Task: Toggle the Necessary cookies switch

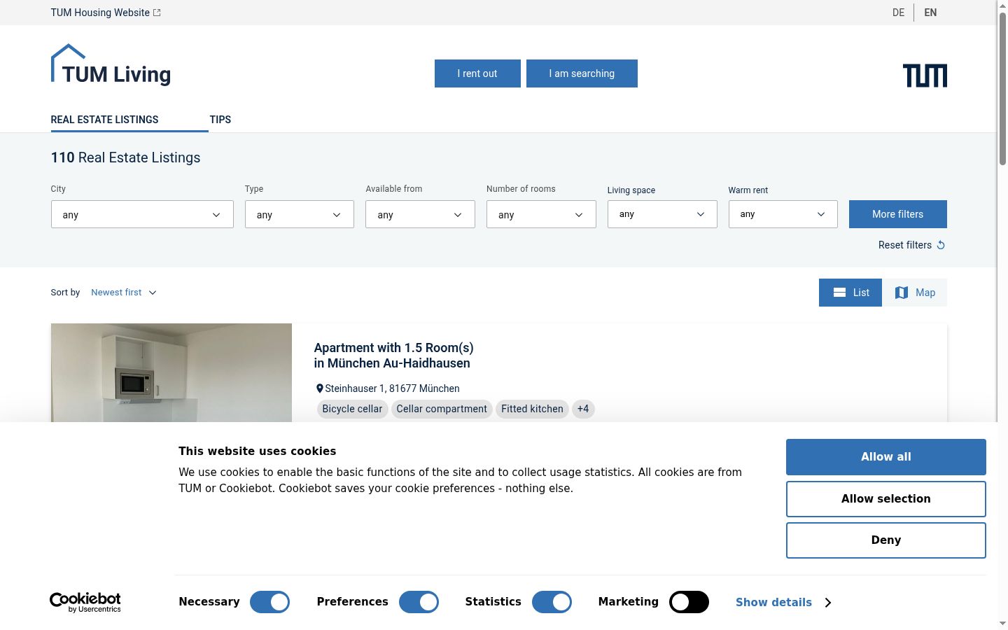Action: click(x=269, y=602)
